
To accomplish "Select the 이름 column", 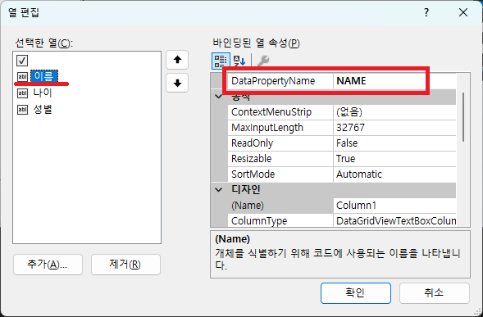I will [44, 76].
